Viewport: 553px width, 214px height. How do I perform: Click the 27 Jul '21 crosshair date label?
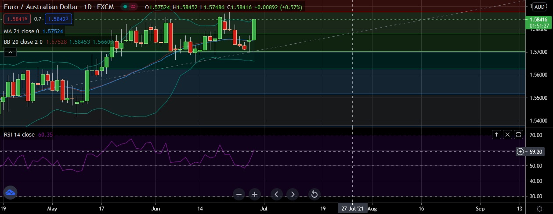click(x=353, y=209)
